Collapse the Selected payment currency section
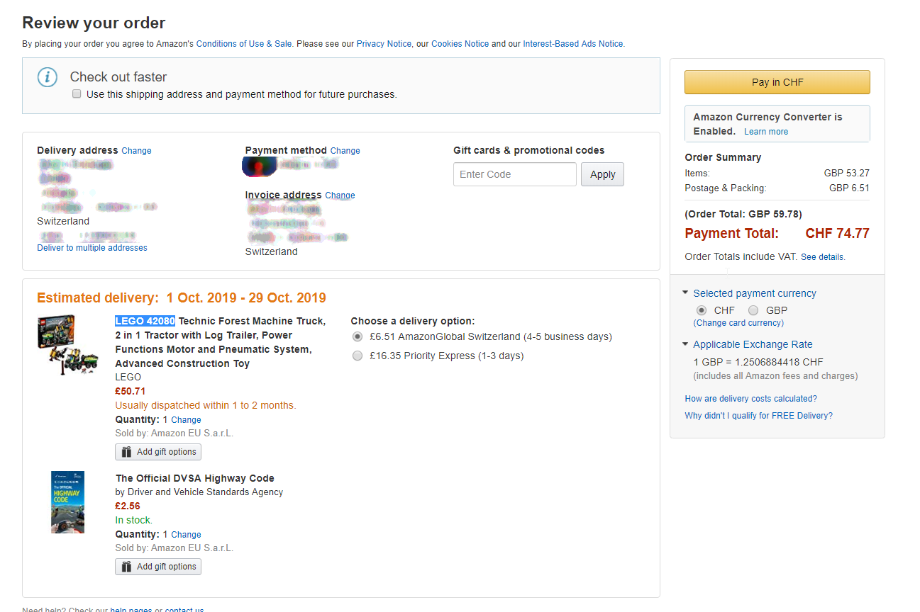Image resolution: width=920 pixels, height=612 pixels. point(685,293)
